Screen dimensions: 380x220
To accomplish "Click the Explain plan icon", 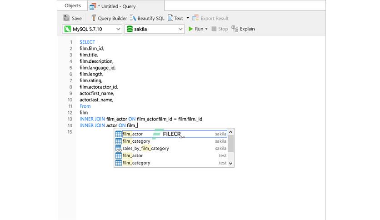I will [x=235, y=29].
